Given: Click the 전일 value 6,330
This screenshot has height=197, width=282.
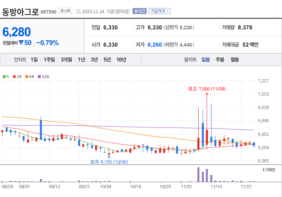Looking at the screenshot, I should tap(110, 27).
